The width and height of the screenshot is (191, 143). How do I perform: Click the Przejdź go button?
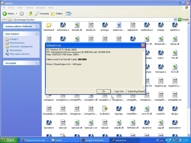183,20
